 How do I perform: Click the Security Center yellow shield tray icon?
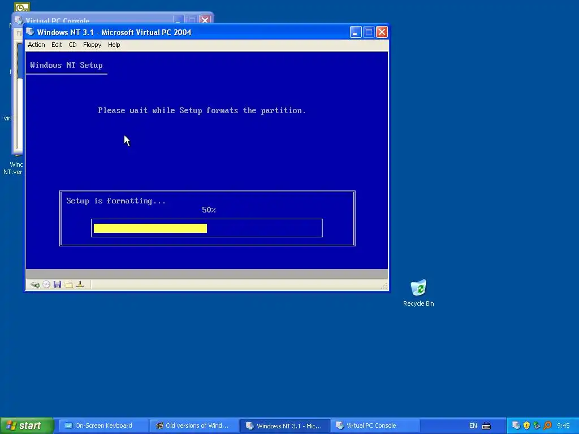(526, 426)
